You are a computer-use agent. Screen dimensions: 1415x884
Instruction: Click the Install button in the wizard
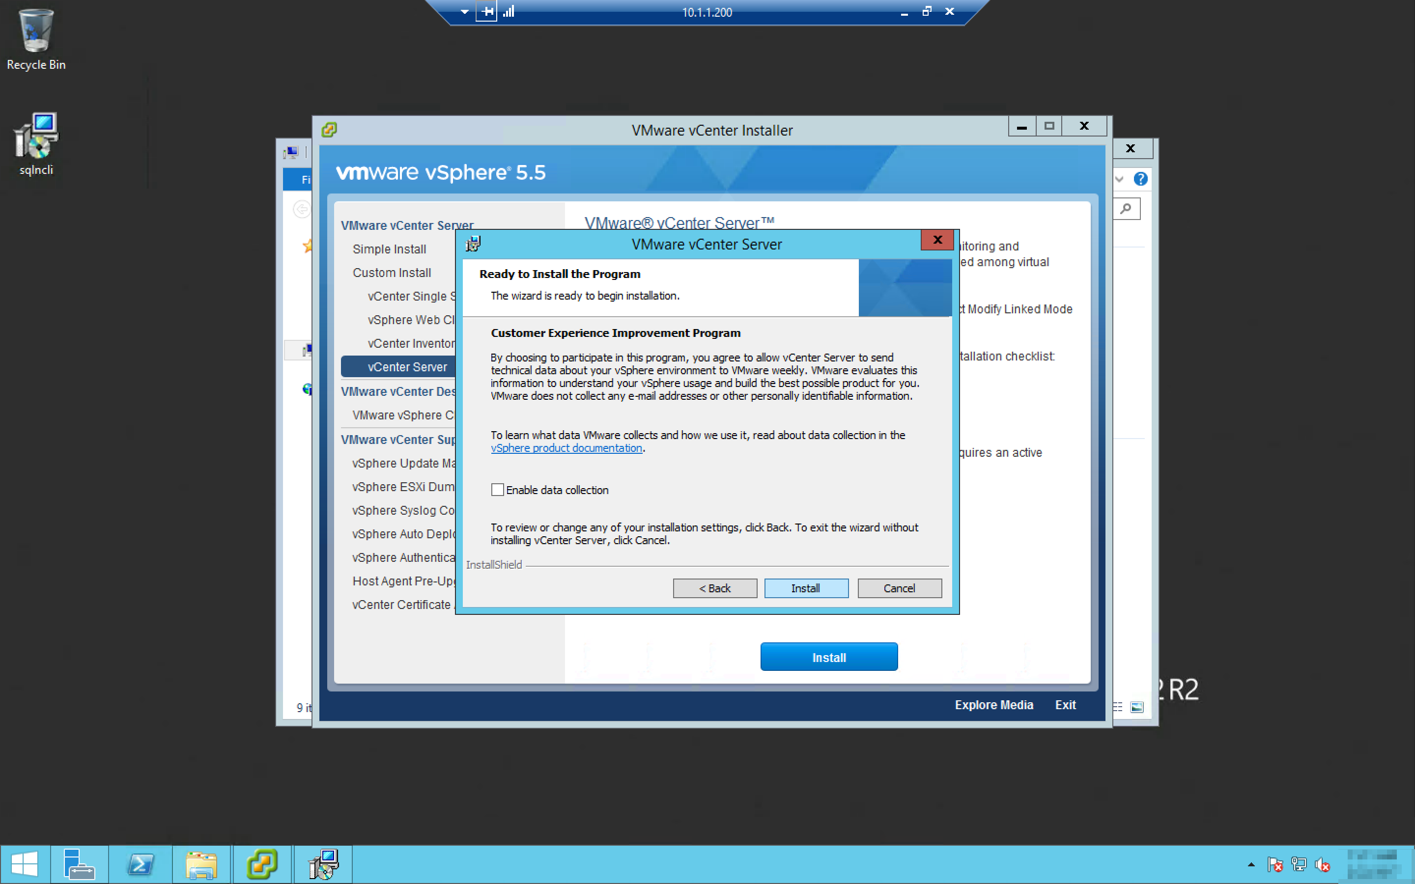click(806, 588)
